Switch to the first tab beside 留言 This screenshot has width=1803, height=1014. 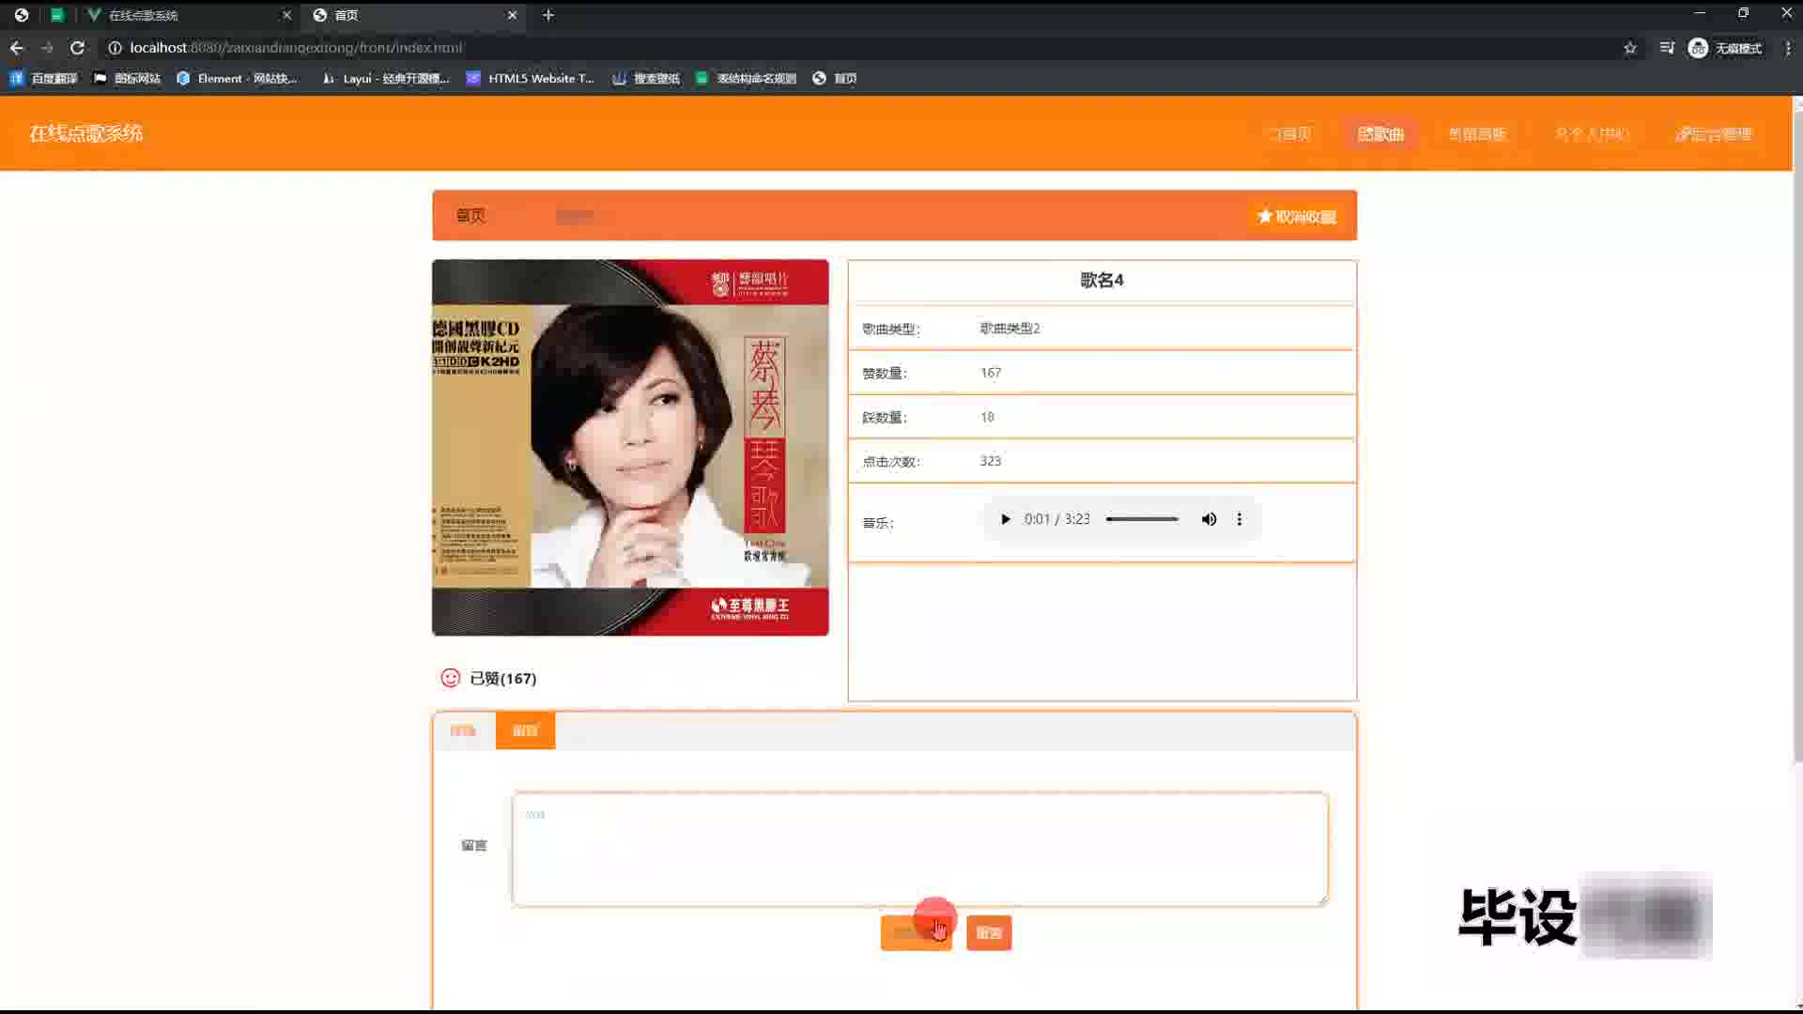coord(463,730)
